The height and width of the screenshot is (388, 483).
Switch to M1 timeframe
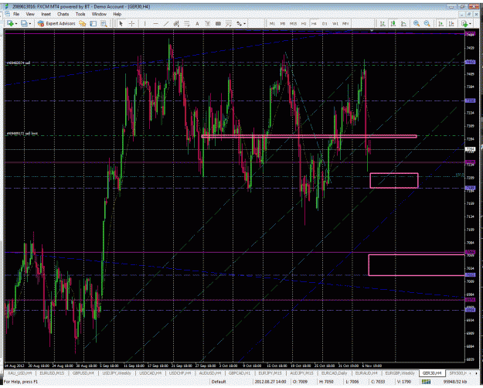(272, 23)
